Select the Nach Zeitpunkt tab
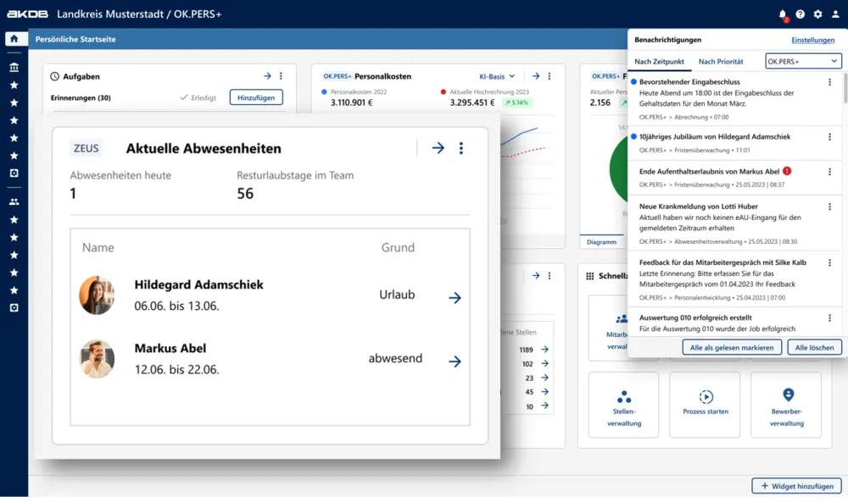This screenshot has width=848, height=502. coord(659,62)
